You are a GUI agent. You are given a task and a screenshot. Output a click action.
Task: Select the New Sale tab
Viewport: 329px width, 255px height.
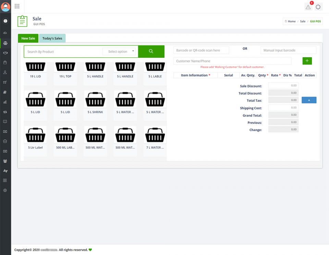pos(28,38)
